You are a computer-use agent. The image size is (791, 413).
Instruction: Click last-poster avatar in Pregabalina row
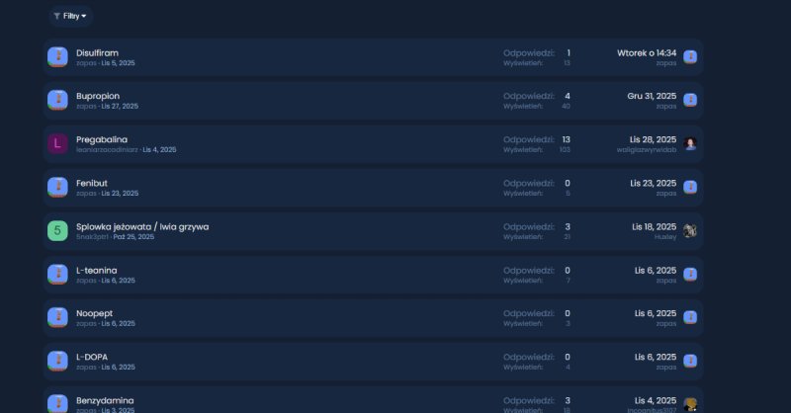pos(690,143)
